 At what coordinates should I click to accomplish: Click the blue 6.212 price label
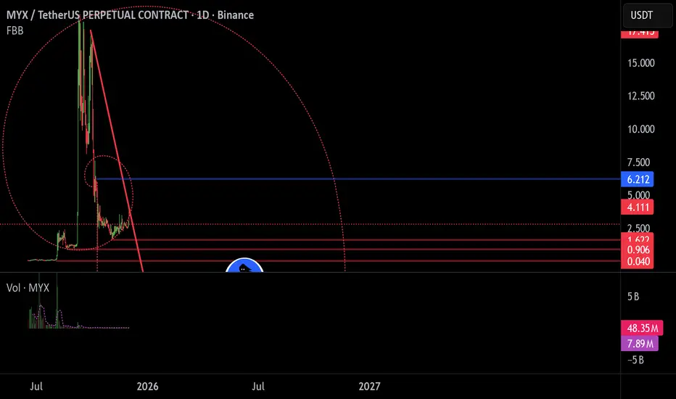pyautogui.click(x=638, y=179)
